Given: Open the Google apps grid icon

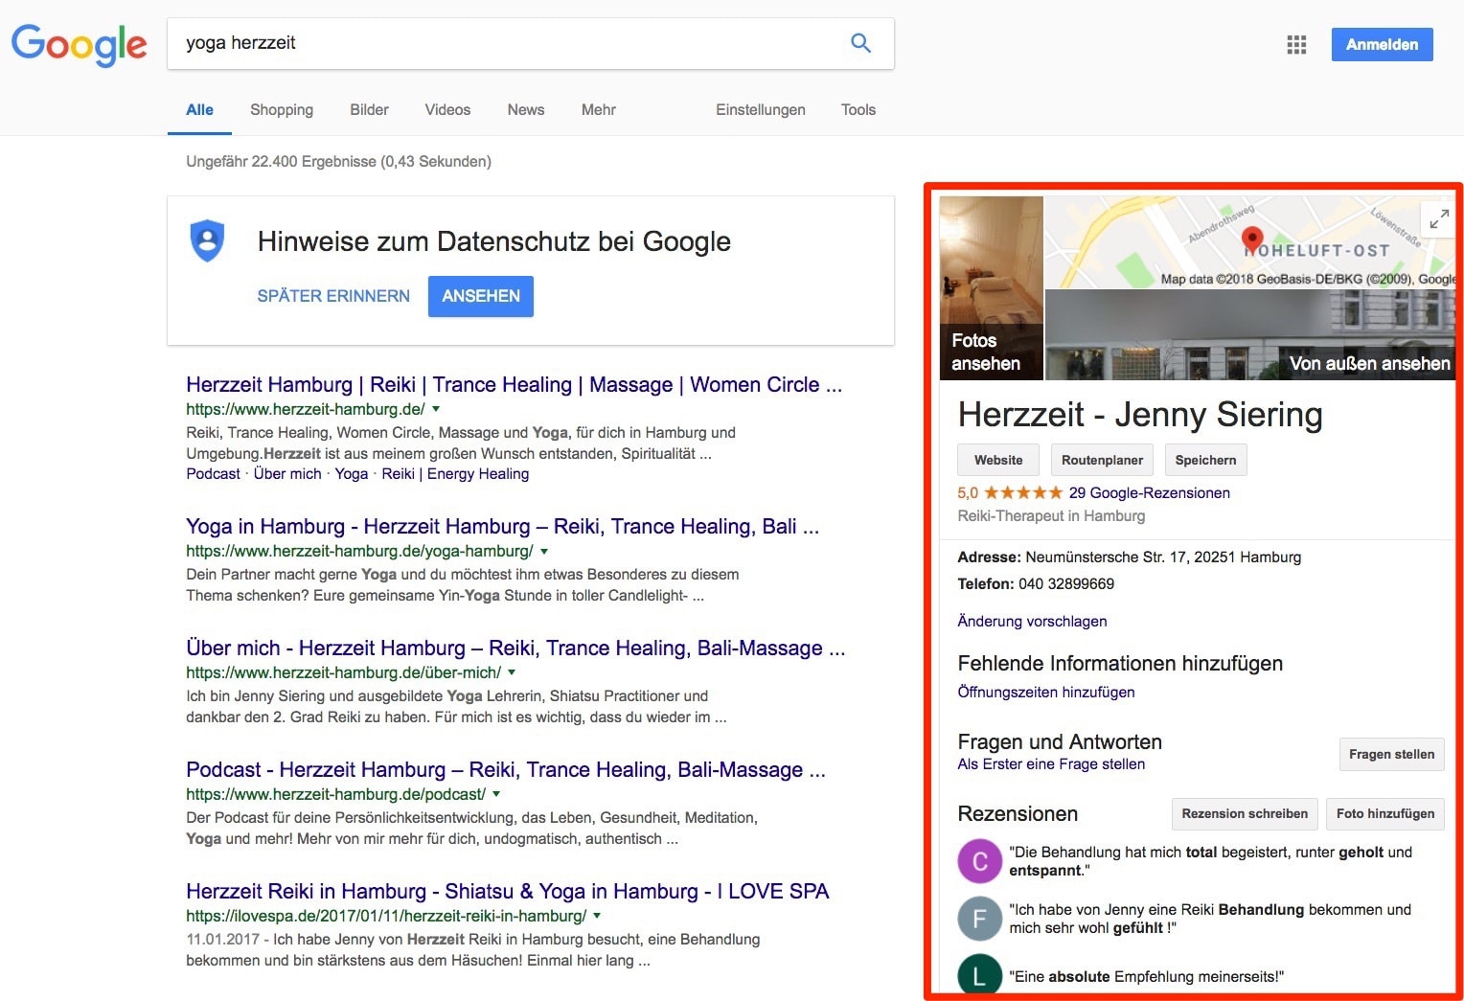Looking at the screenshot, I should [x=1296, y=44].
